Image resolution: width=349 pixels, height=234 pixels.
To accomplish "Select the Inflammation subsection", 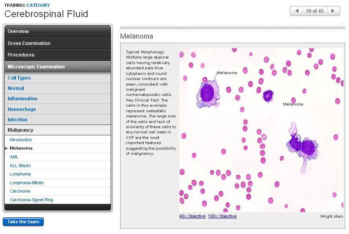I will [22, 99].
